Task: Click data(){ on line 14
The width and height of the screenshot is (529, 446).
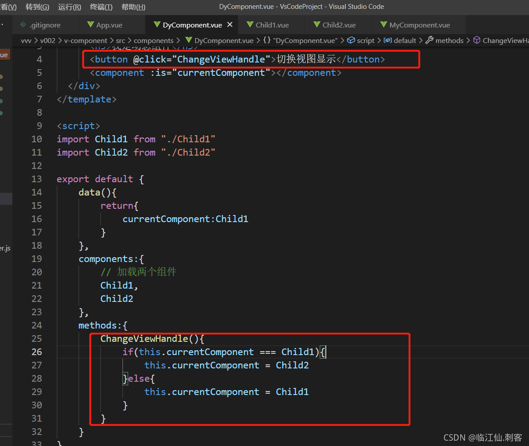Action: point(98,192)
